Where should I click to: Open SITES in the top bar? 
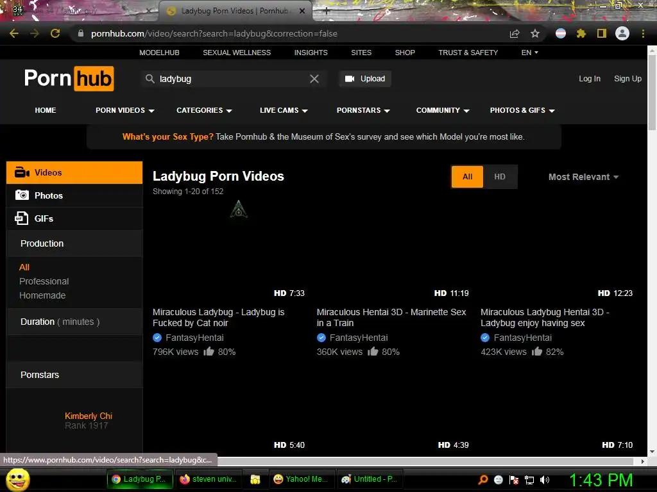[361, 53]
